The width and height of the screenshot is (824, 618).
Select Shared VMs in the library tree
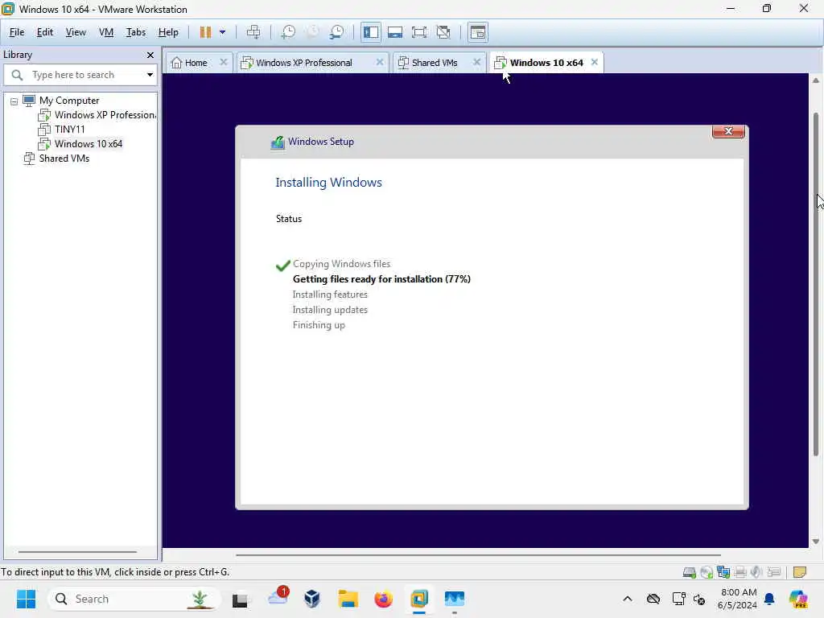click(x=57, y=159)
